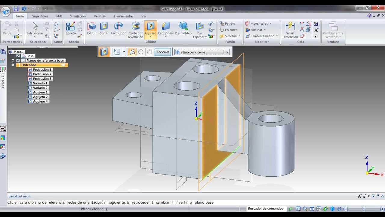Click the rotate view icon in status bar
The width and height of the screenshot is (385, 217).
coord(325,209)
